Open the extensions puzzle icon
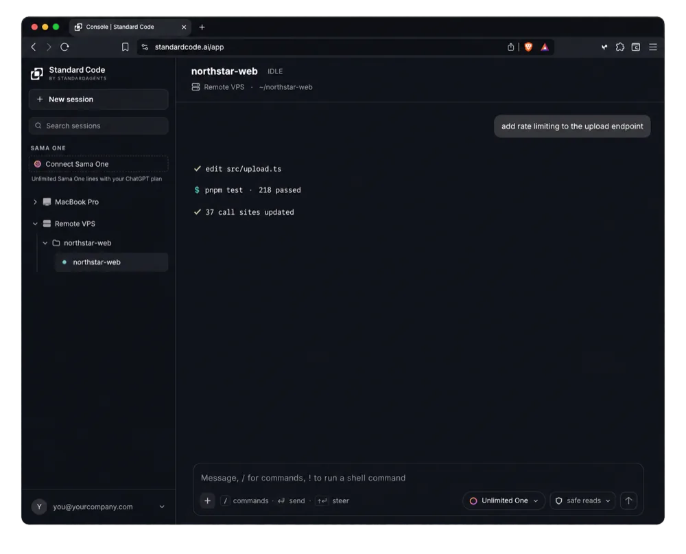The image size is (686, 554). (620, 47)
